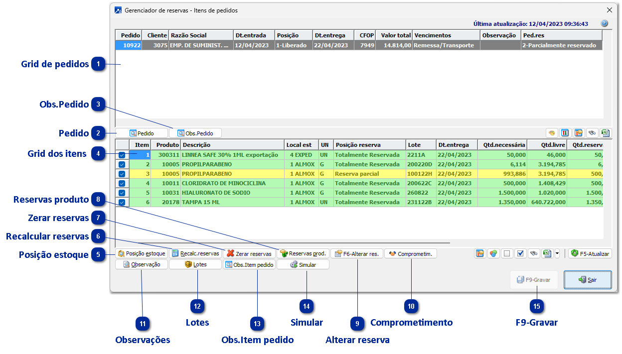Viewport: 622px width, 354px height.
Task: Toggle checkbox for item 3 PROPILPARABENO row
Action: [x=122, y=174]
